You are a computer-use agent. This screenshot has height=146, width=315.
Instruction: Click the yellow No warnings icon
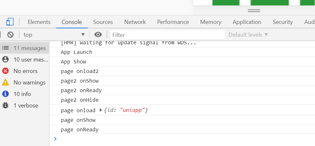coord(5,83)
